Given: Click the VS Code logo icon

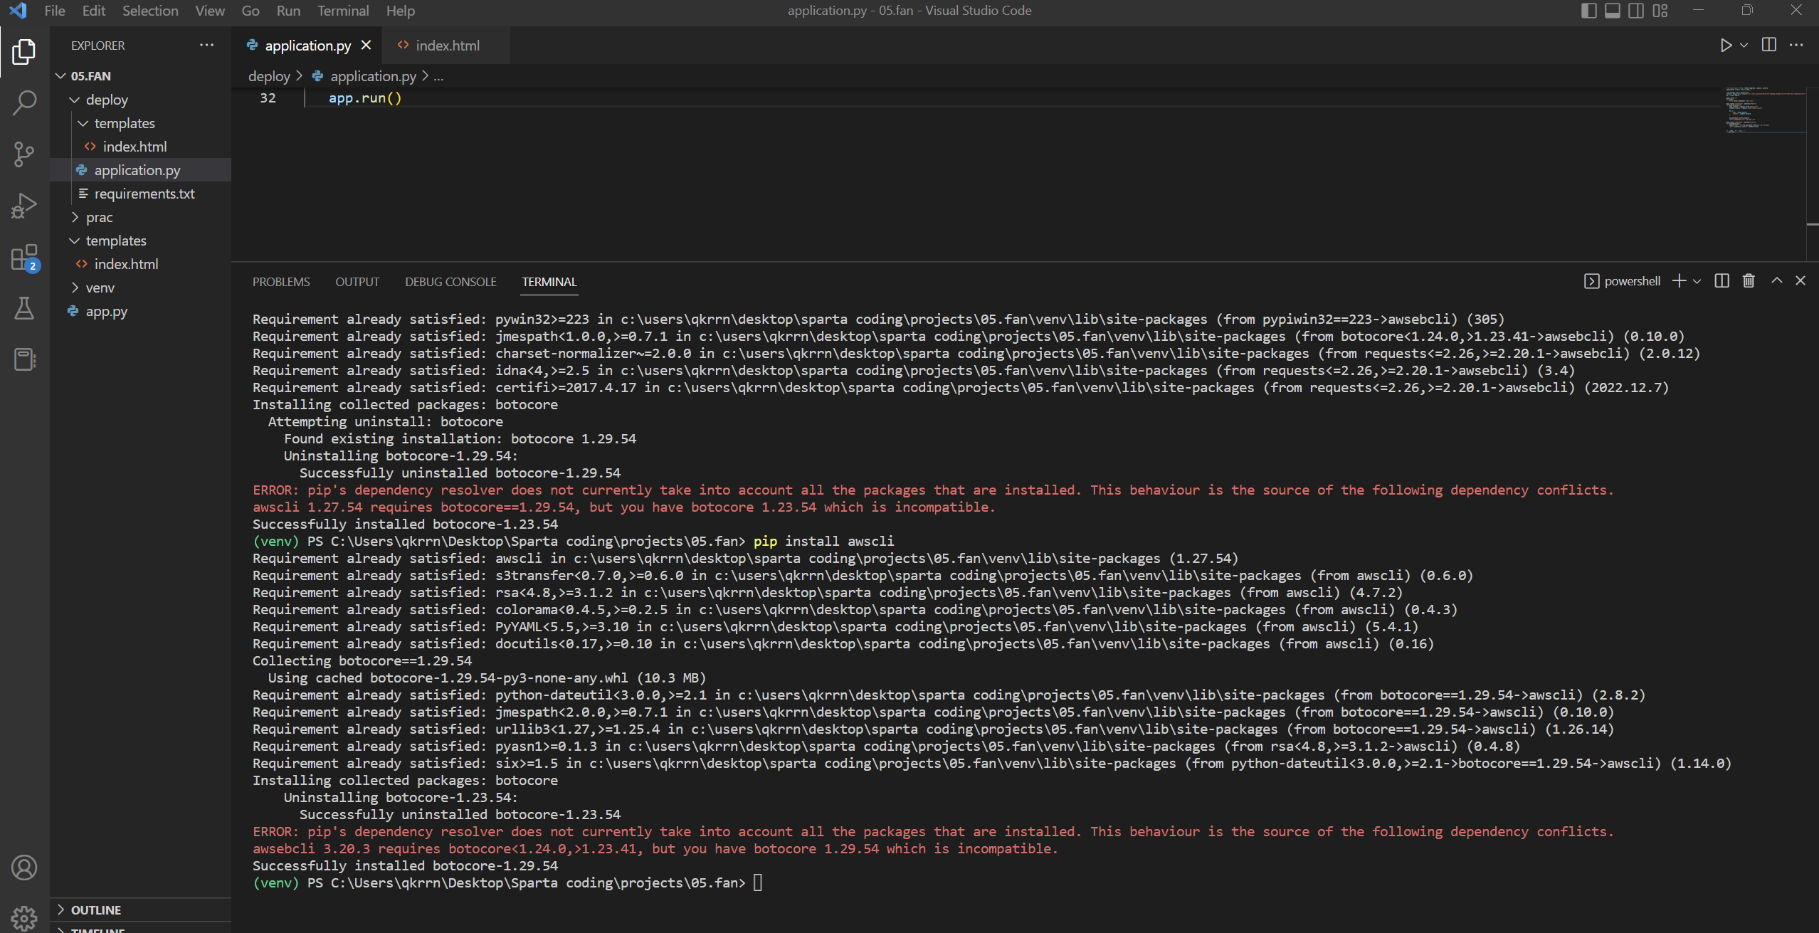Looking at the screenshot, I should [x=18, y=11].
